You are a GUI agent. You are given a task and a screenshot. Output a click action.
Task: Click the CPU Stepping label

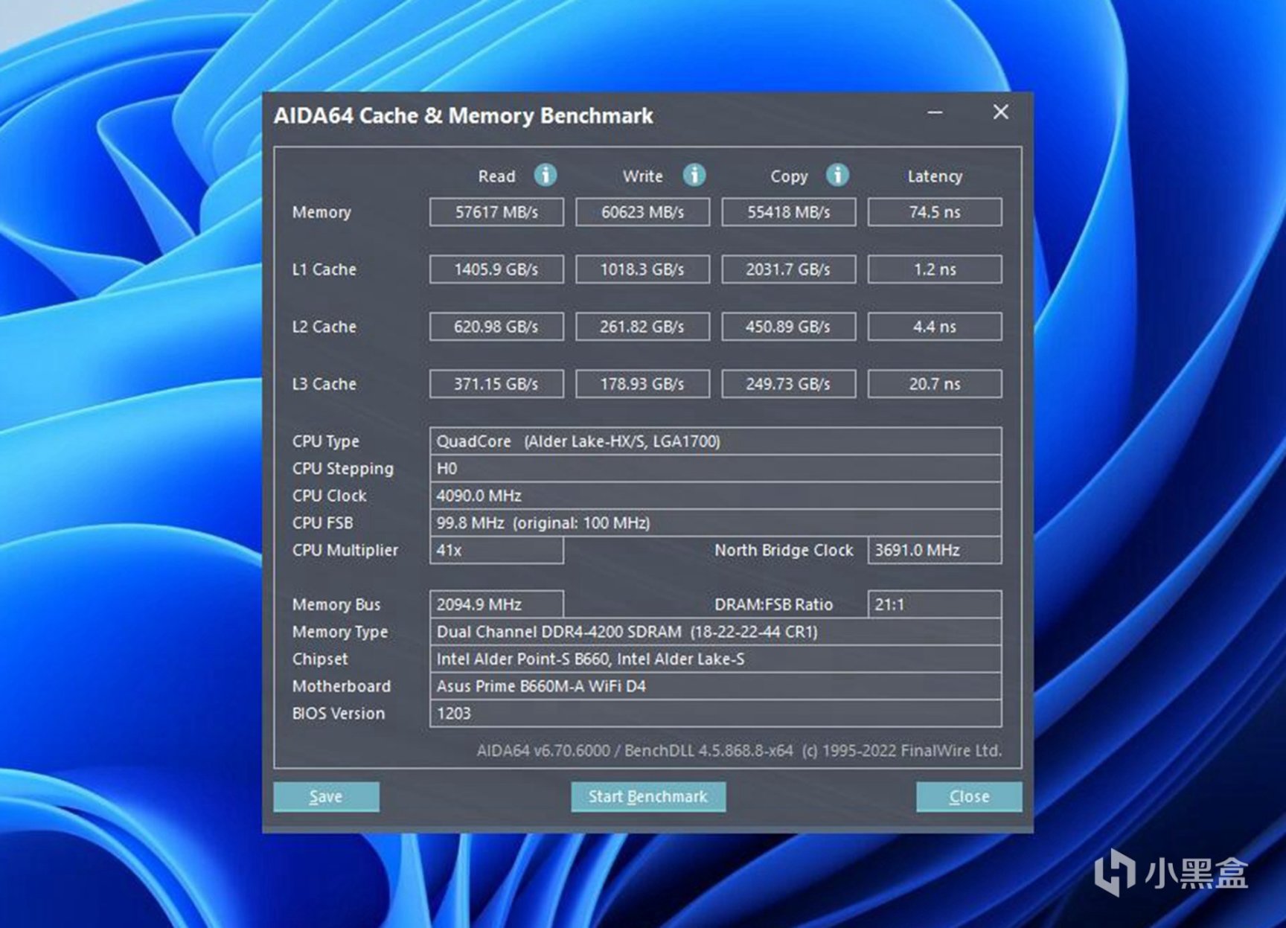[343, 470]
